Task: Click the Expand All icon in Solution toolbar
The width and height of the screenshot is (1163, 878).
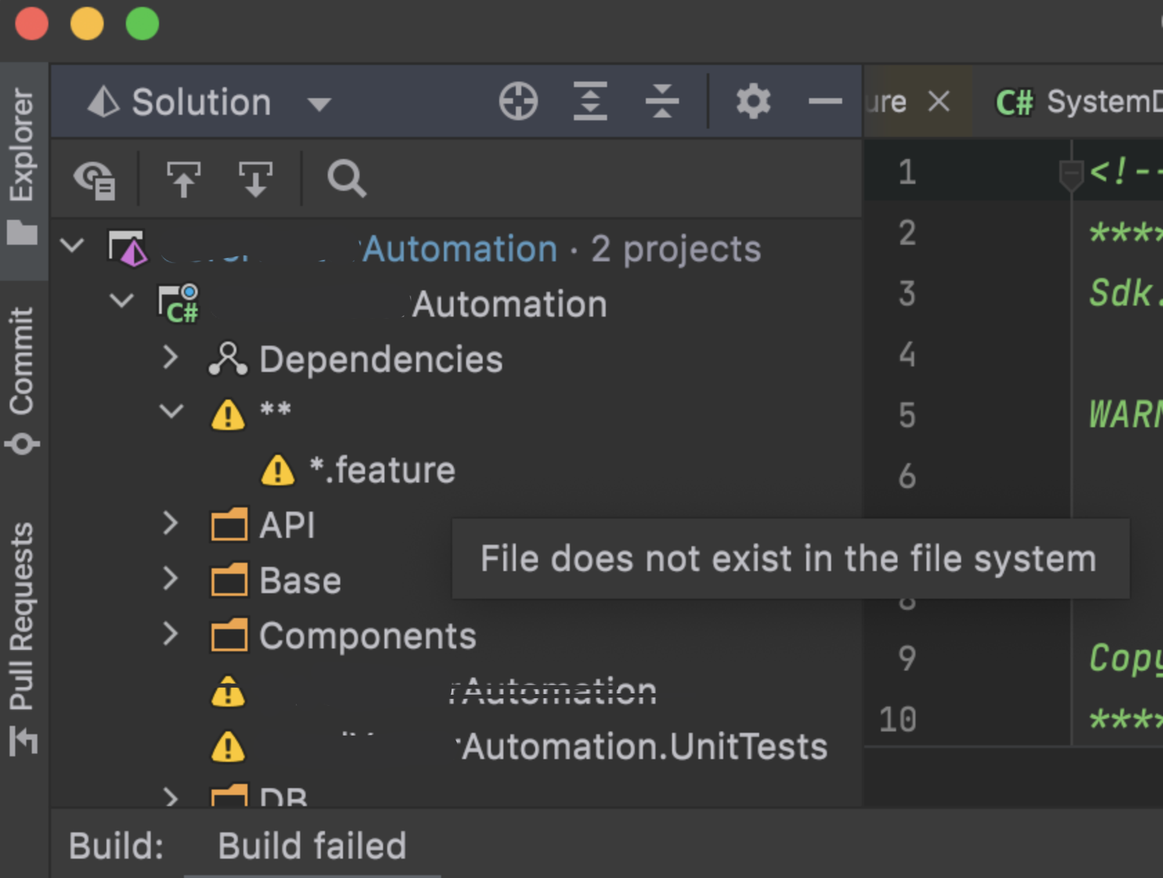Action: 590,102
